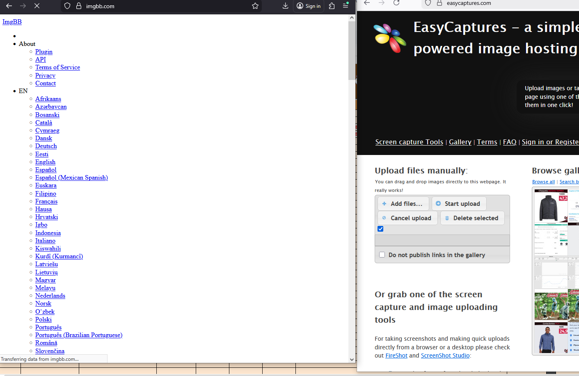
Task: Go back in the imgbb.com browser window
Action: (9, 6)
